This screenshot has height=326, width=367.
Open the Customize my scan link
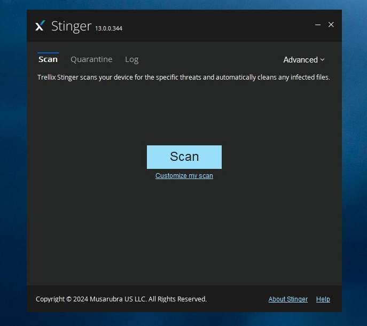(184, 176)
